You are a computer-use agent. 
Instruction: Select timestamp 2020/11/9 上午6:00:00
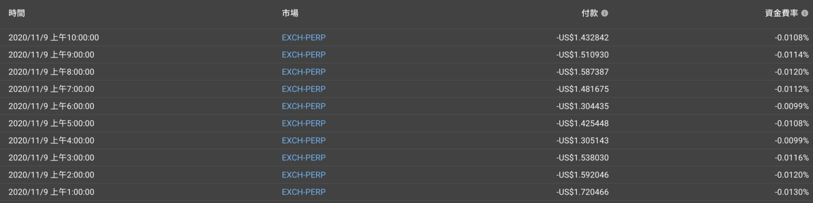pos(51,106)
